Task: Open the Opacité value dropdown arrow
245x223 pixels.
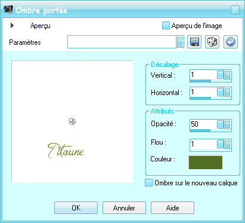Action: coord(228,124)
